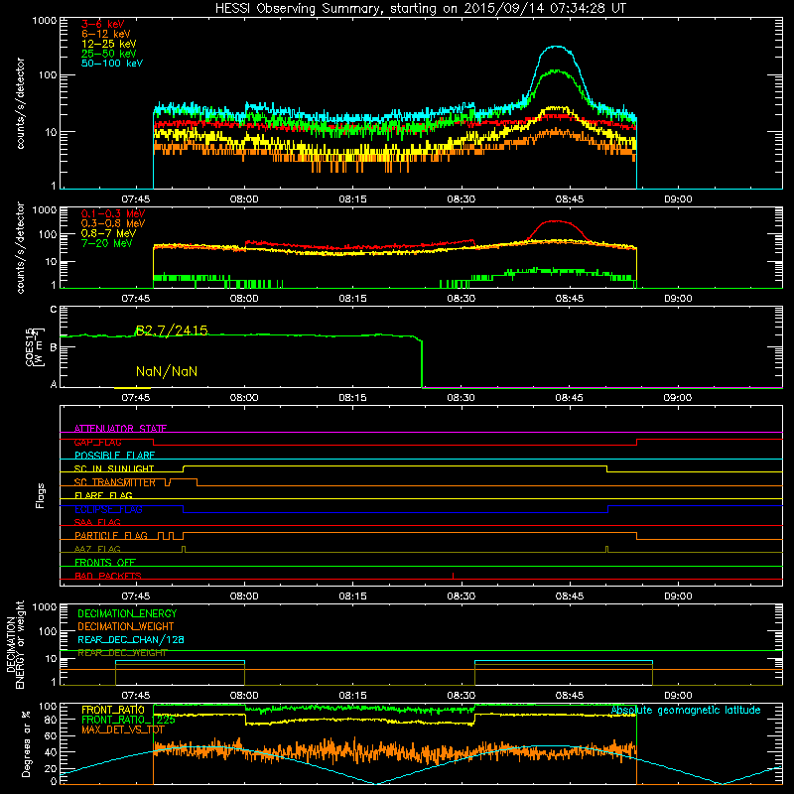
Task: Click the 0.1-0.3 MeV legend entry
Action: [x=113, y=214]
